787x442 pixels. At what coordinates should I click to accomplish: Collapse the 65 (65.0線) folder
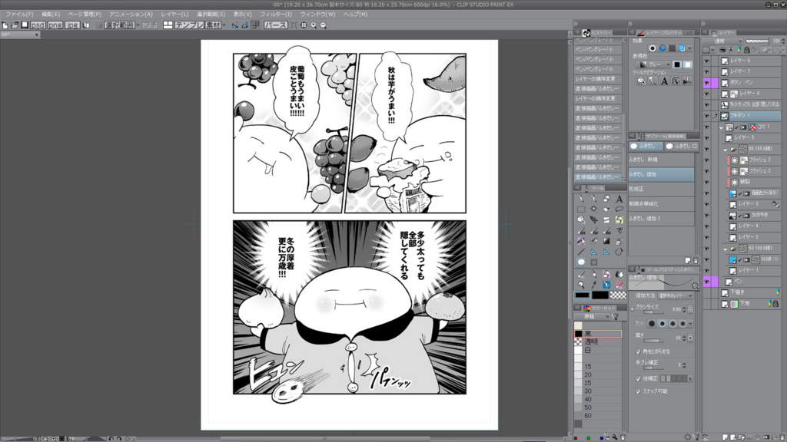[x=726, y=150]
